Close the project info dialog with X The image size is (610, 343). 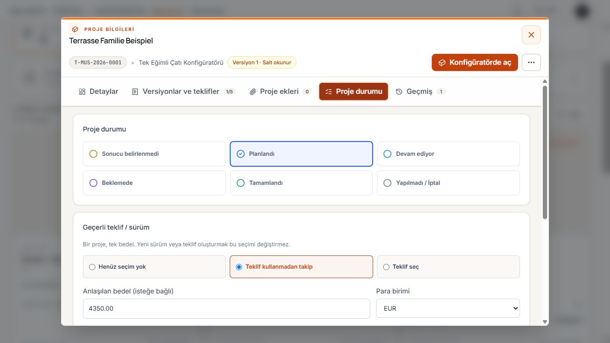point(531,35)
